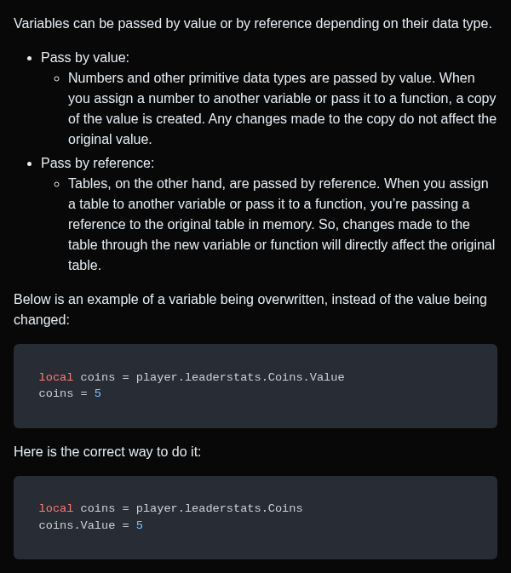Click "player.leaderstats.Coins" in the second code block
Screen dimensions: 511x573
219,509
